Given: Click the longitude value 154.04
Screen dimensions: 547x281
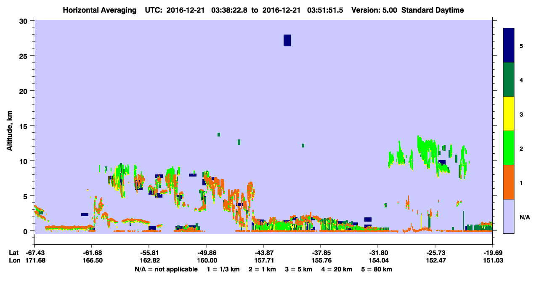Looking at the screenshot, I should pos(378,261).
